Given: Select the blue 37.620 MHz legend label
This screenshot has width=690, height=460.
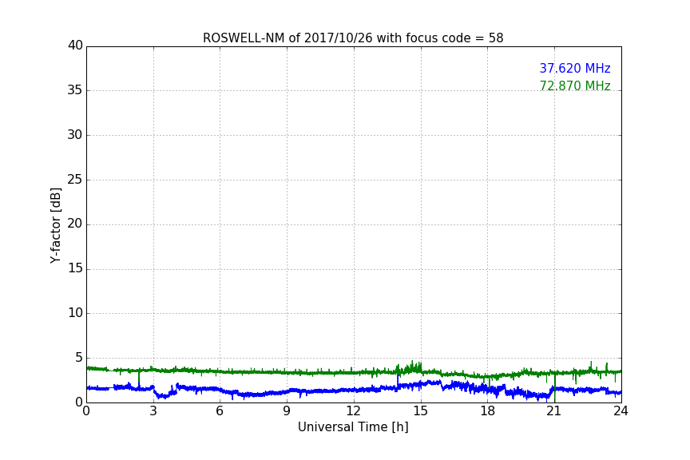Looking at the screenshot, I should (575, 69).
